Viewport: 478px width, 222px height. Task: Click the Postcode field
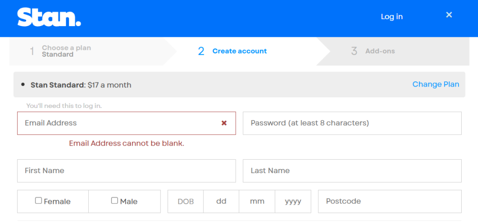(x=390, y=202)
